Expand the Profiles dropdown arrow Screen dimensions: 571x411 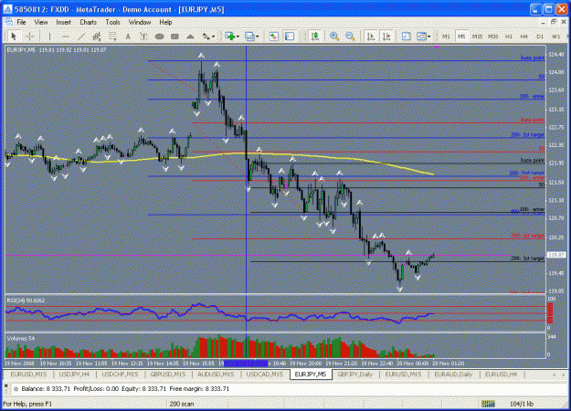pyautogui.click(x=257, y=37)
